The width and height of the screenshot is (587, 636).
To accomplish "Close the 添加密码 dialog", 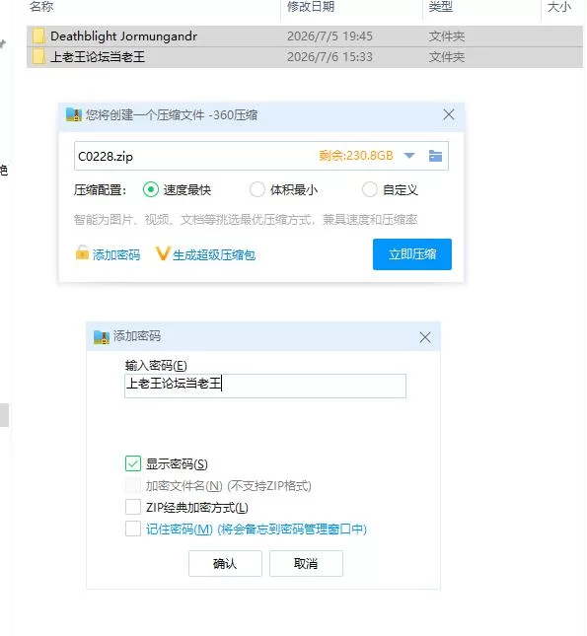I will tap(425, 337).
